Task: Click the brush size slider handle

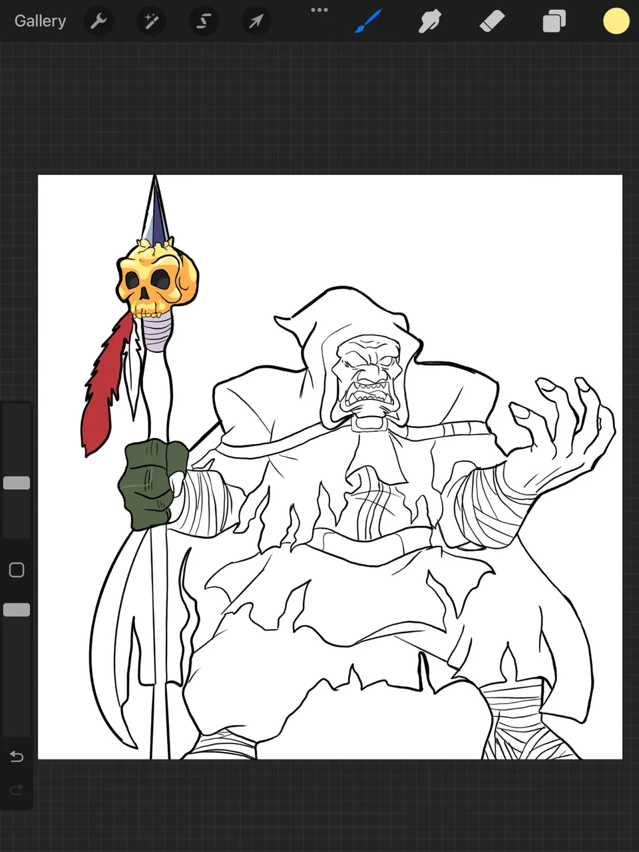Action: [17, 483]
